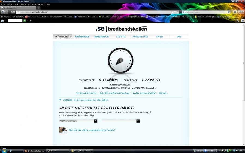Open the Dayviews bookmark
This screenshot has height=153, width=245.
(x=12, y=17)
